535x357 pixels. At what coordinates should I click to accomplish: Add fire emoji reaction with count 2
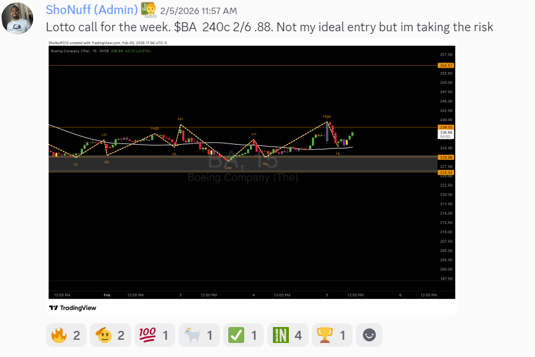click(66, 335)
